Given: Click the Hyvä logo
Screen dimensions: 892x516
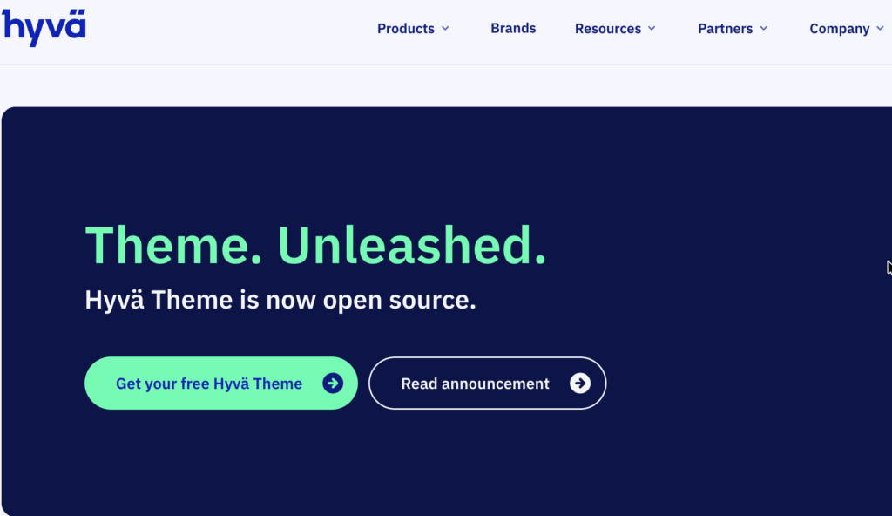Looking at the screenshot, I should coord(44,27).
